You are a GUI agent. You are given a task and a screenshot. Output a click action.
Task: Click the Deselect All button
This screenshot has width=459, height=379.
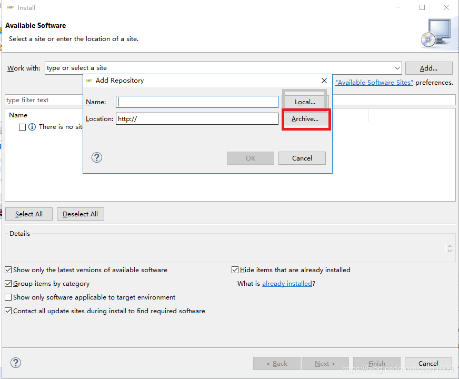(x=80, y=214)
